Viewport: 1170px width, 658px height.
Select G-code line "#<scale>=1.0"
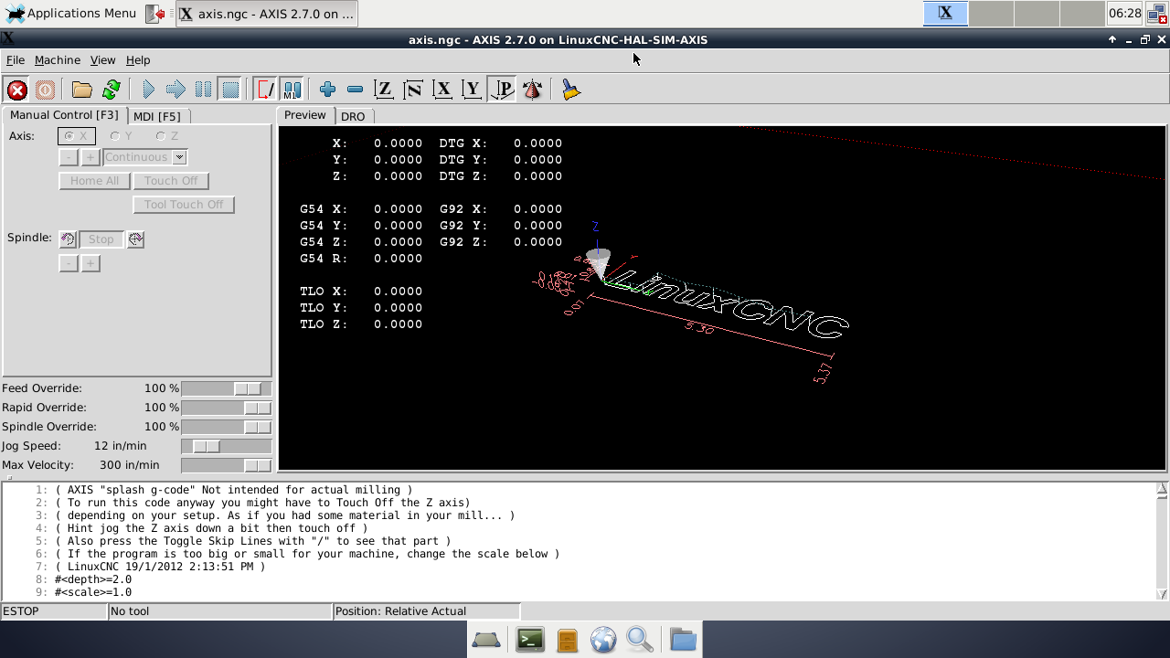click(93, 592)
